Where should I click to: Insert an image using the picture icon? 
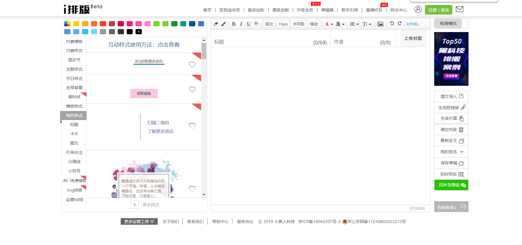pyautogui.click(x=380, y=24)
